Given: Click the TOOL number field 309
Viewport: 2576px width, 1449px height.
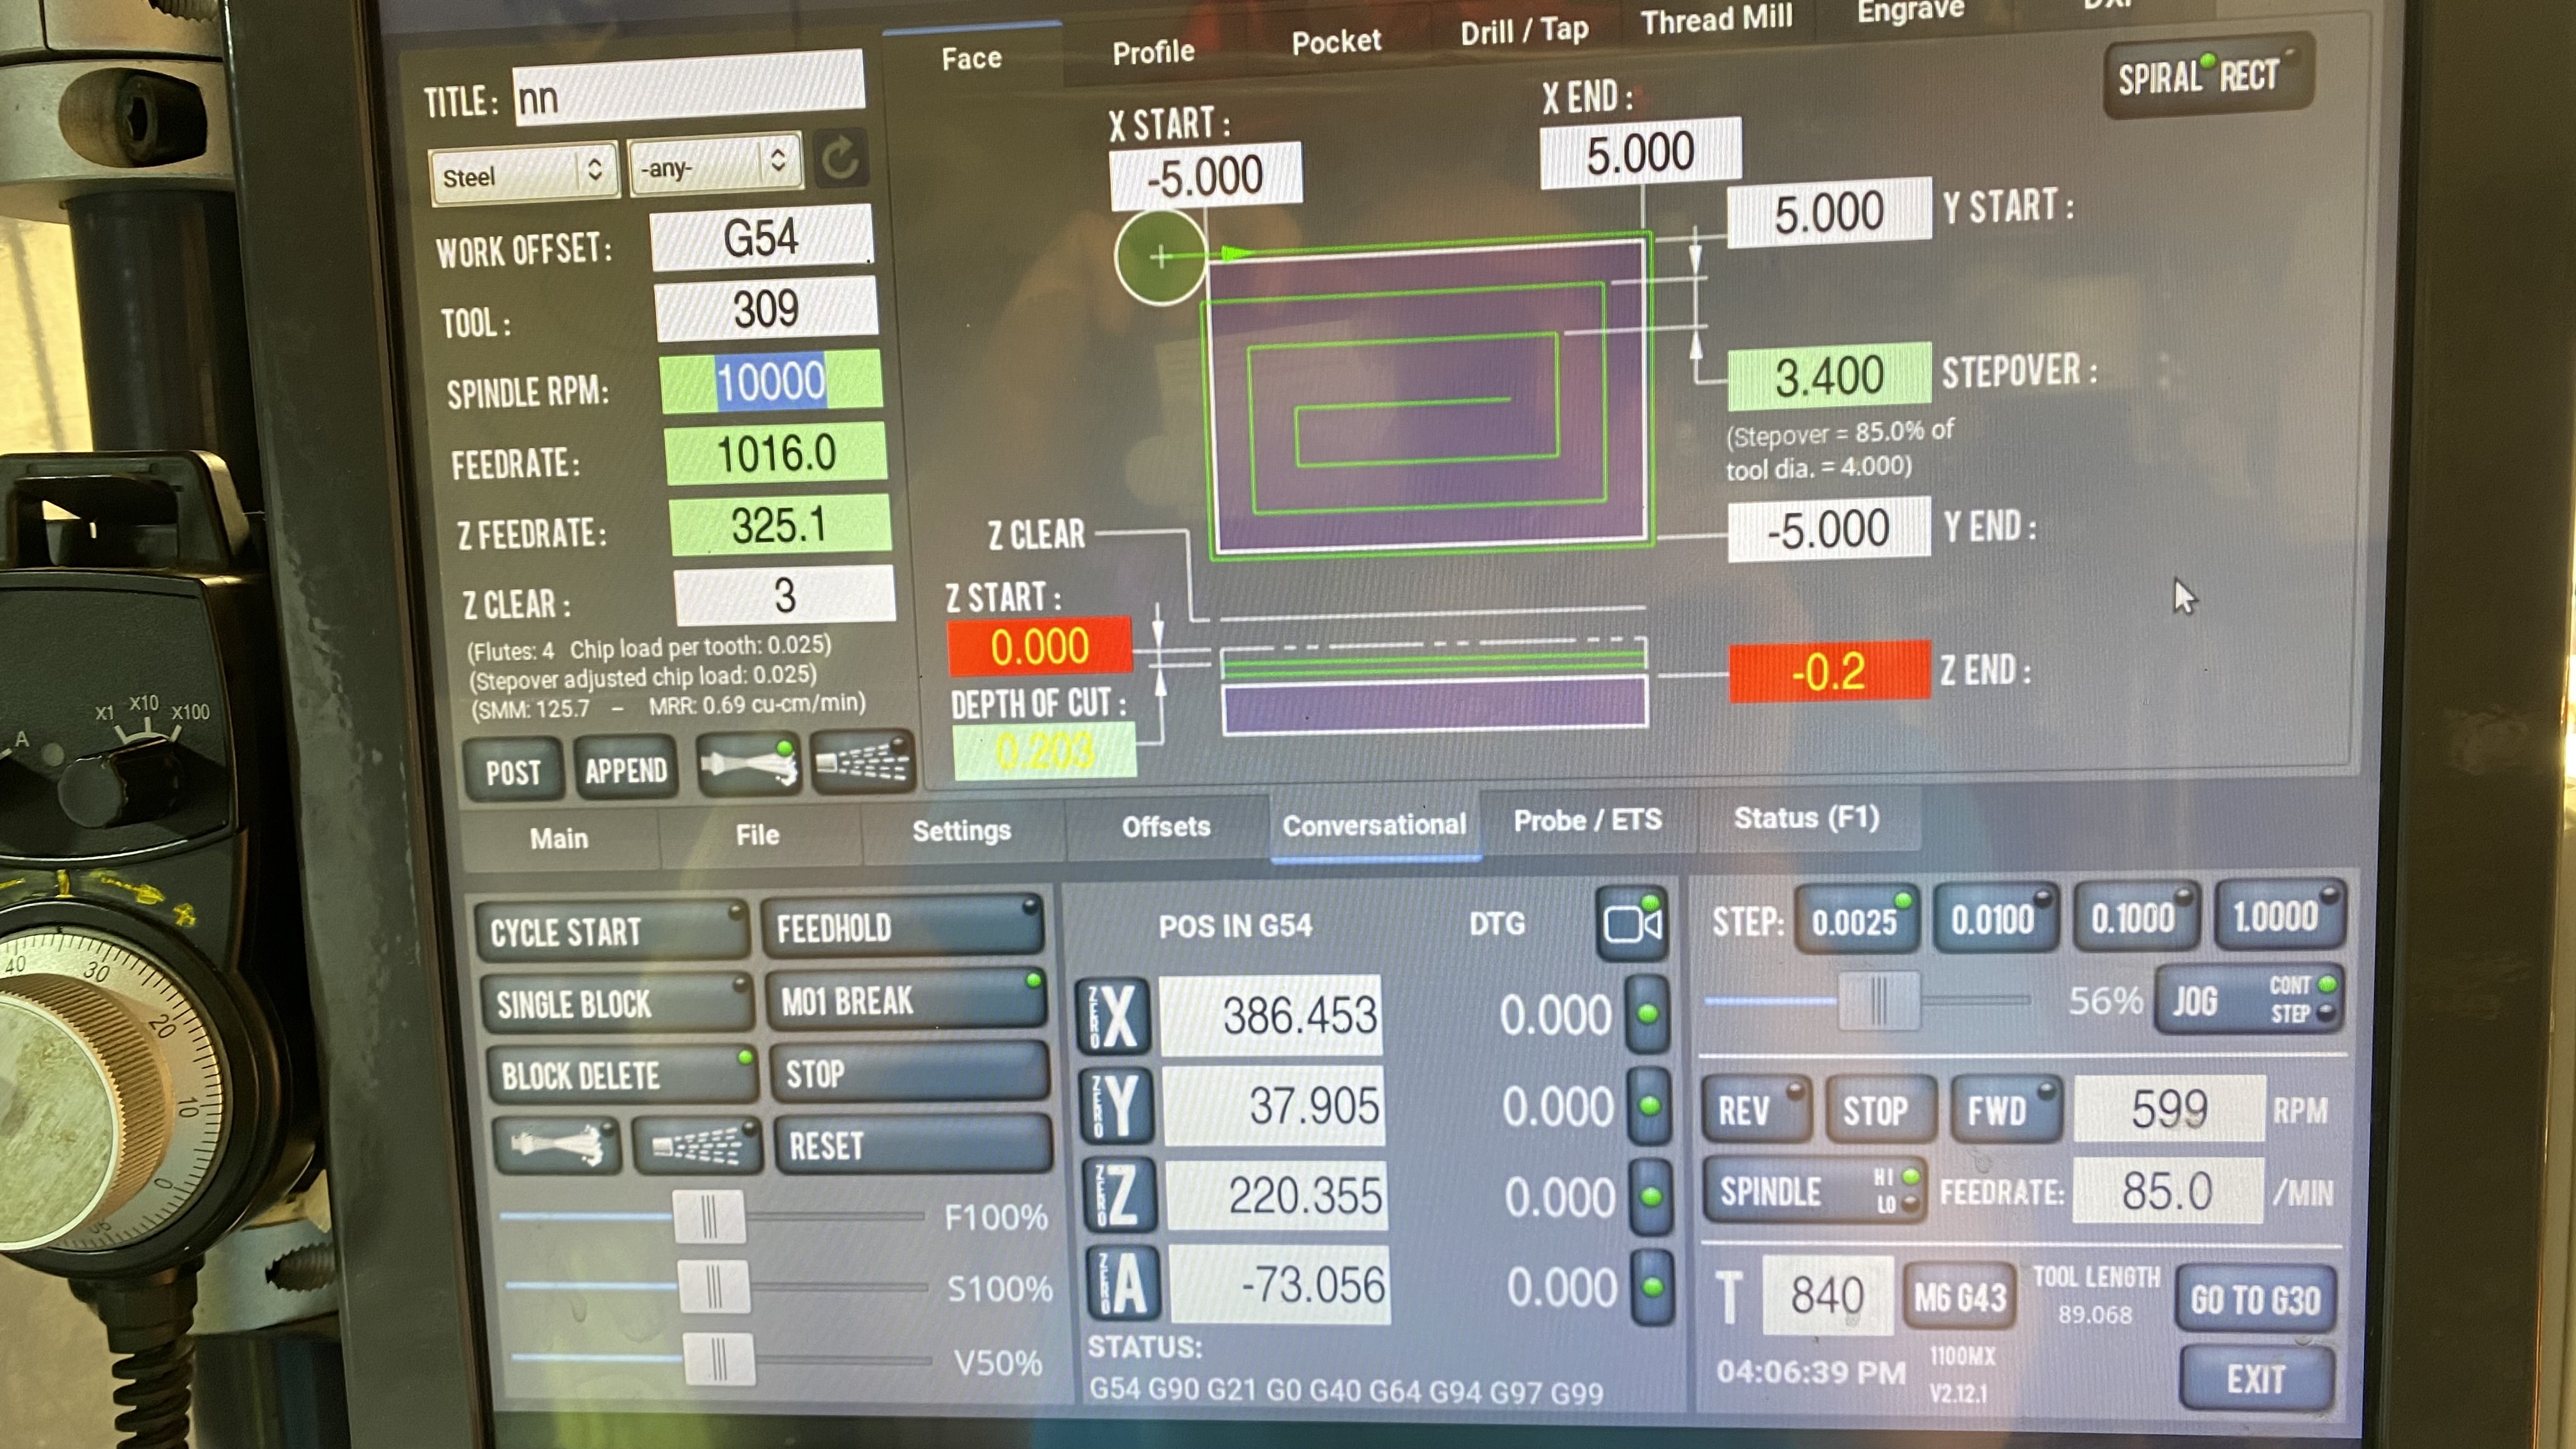Looking at the screenshot, I should pos(766,308).
